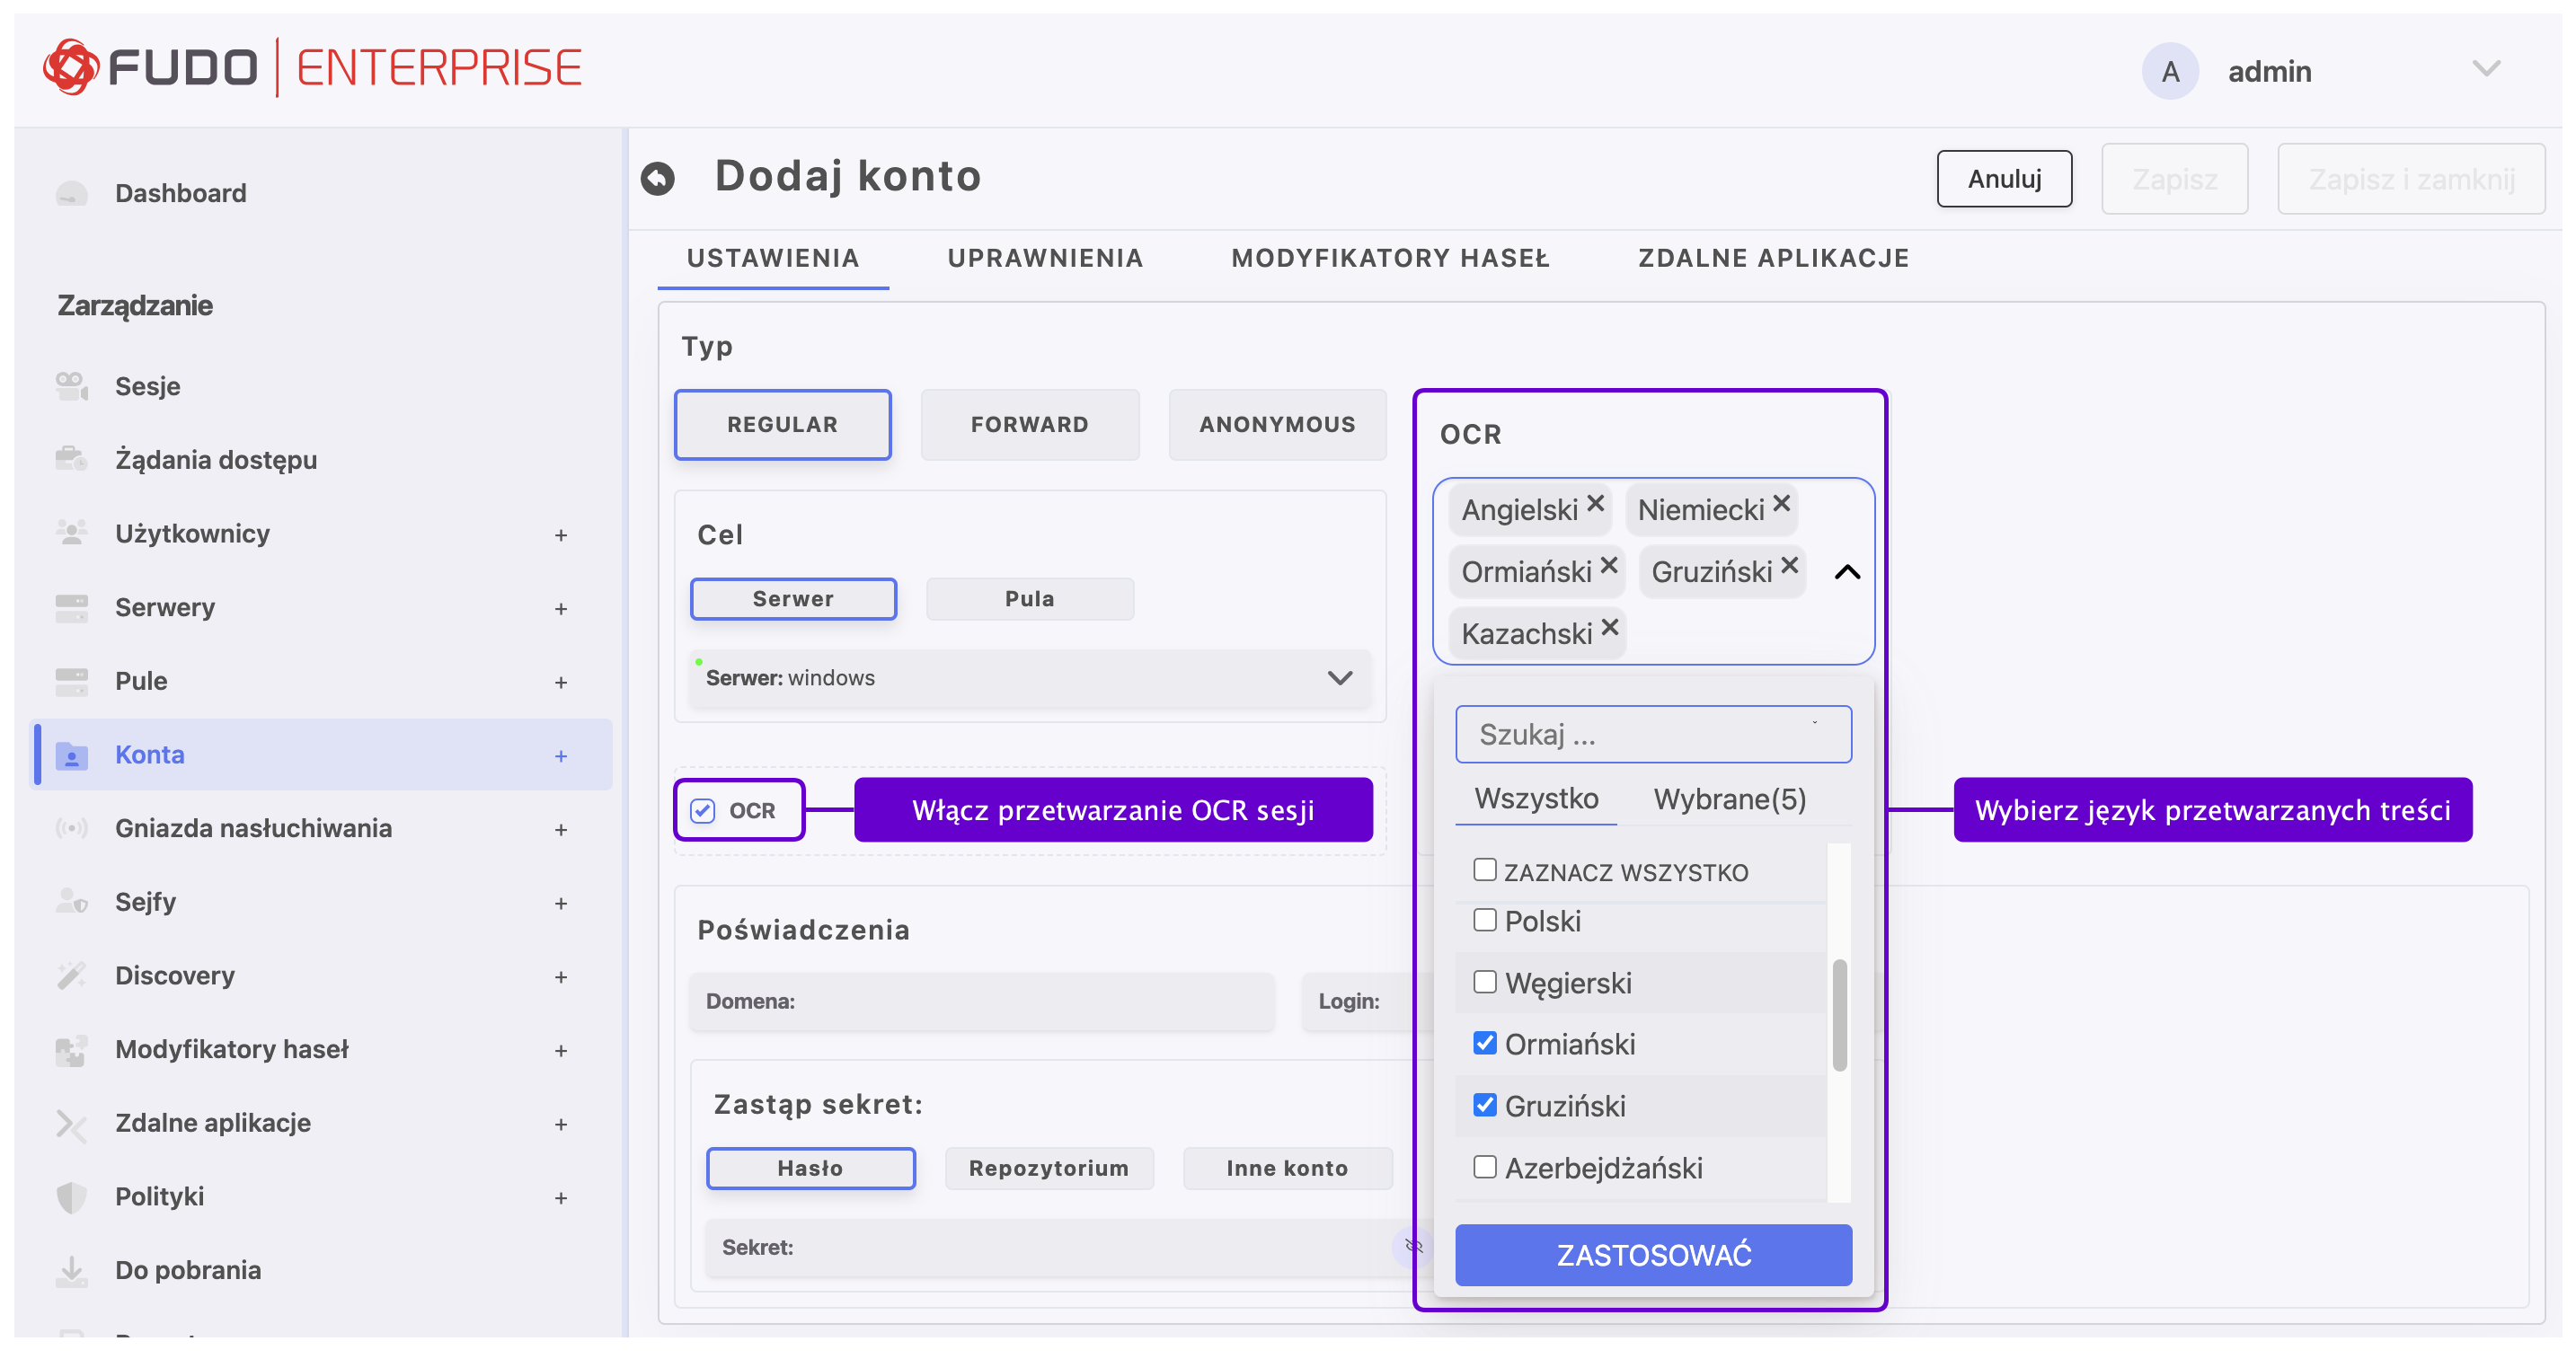Check the Węgierski language checkbox
2576x1359 pixels.
click(1485, 982)
